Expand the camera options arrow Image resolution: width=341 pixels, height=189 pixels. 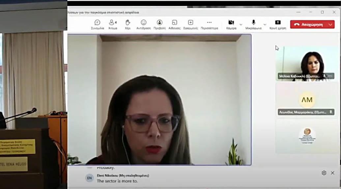point(241,25)
